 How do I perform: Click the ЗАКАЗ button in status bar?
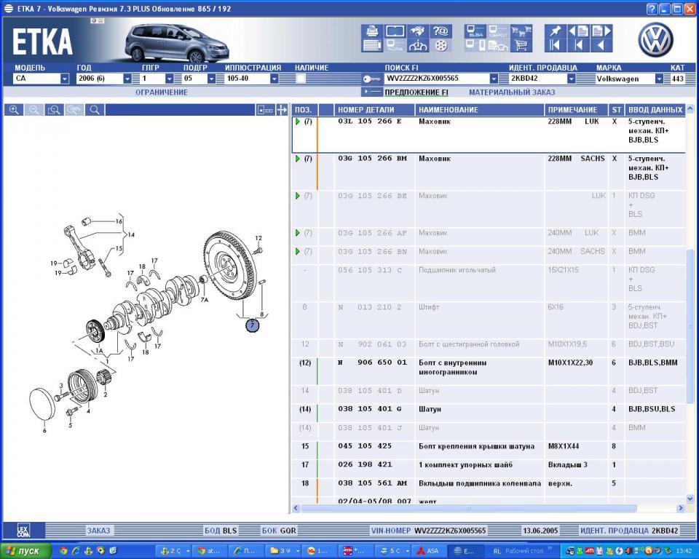pyautogui.click(x=98, y=531)
